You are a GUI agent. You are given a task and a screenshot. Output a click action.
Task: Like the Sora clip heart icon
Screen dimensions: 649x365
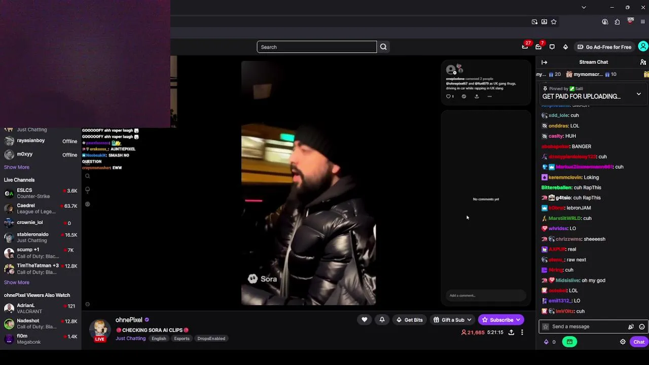tap(449, 96)
